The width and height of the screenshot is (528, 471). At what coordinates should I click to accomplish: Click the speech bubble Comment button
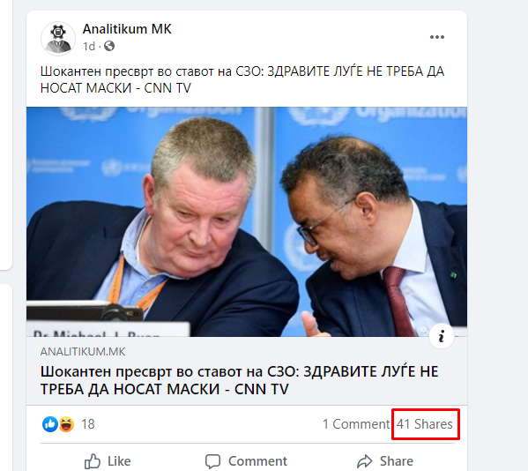pyautogui.click(x=246, y=461)
